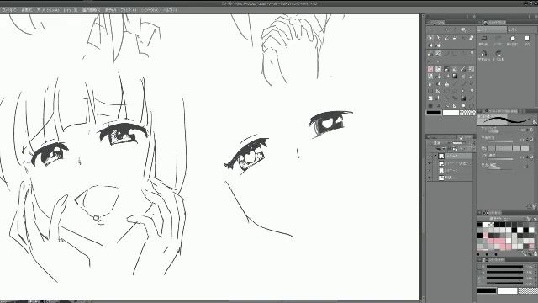
Task: Pick the first black swatch in the color set
Action: 480,225
